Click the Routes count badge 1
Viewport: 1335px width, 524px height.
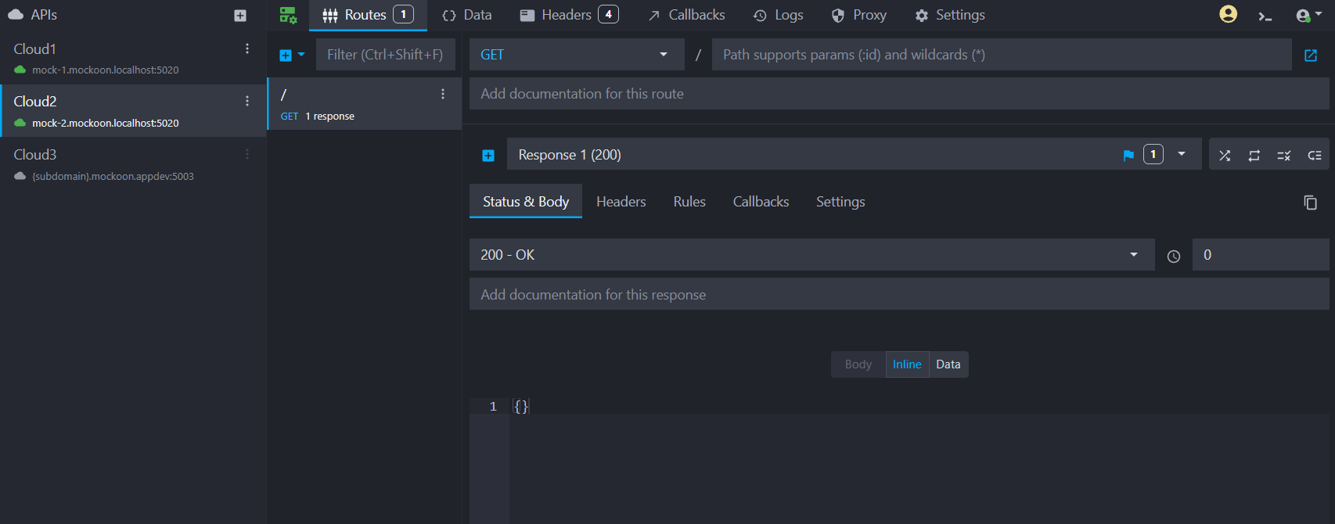pyautogui.click(x=404, y=14)
